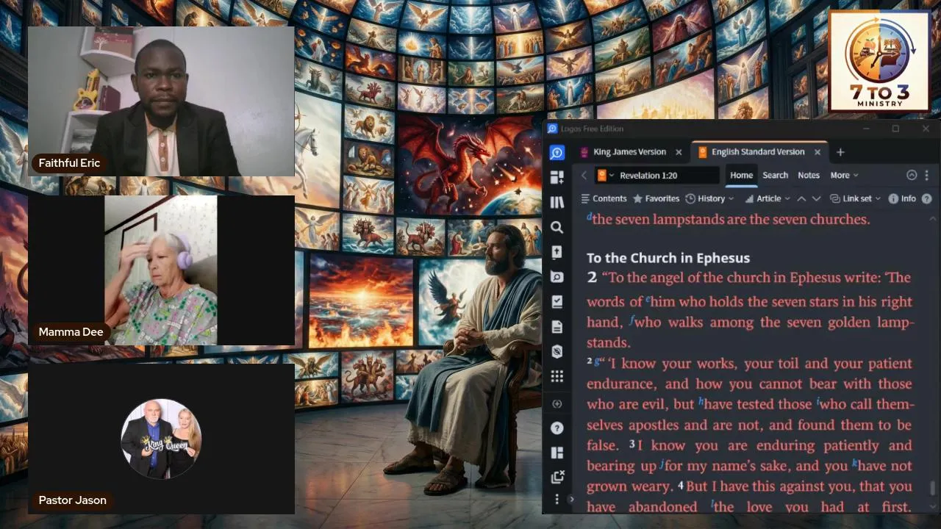The image size is (941, 529).
Task: Open the Info panel button
Action: (902, 198)
